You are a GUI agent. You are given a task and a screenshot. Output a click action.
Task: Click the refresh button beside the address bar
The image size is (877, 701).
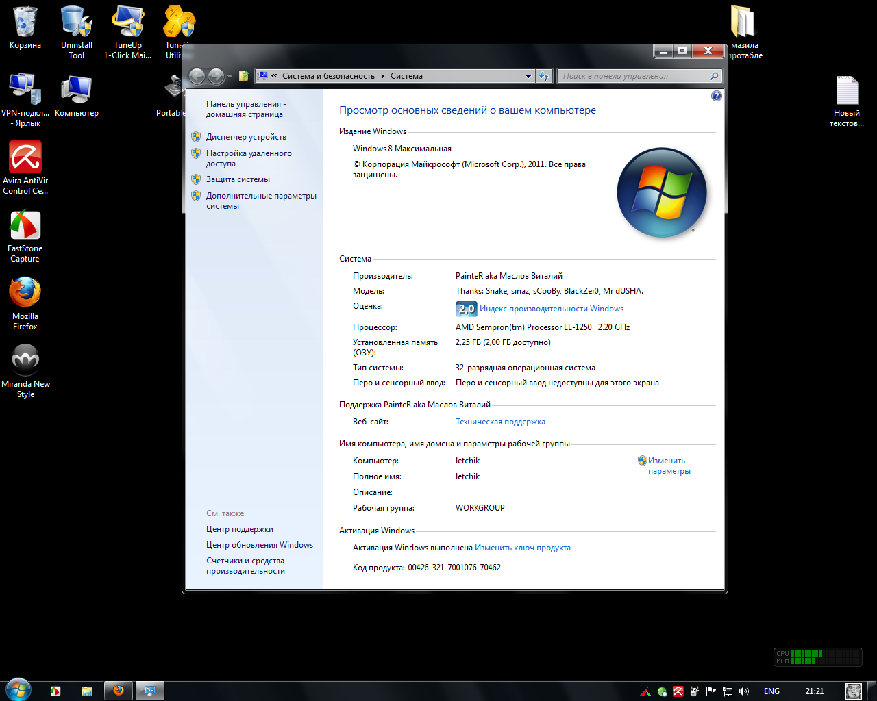544,76
